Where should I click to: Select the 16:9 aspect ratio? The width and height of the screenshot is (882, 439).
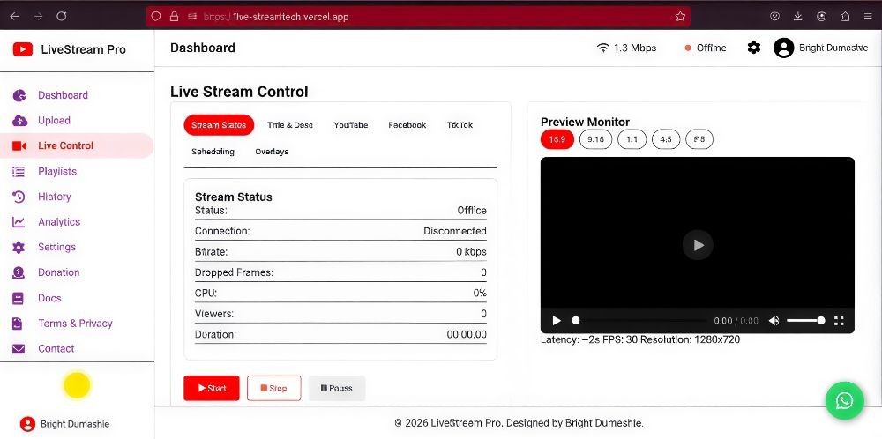[557, 139]
